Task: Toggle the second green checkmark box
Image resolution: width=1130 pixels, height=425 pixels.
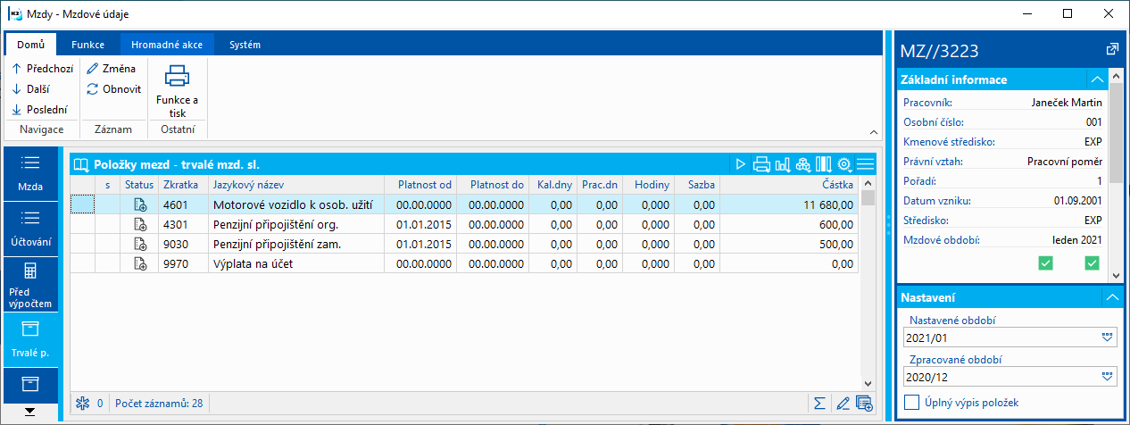Action: point(1091,263)
